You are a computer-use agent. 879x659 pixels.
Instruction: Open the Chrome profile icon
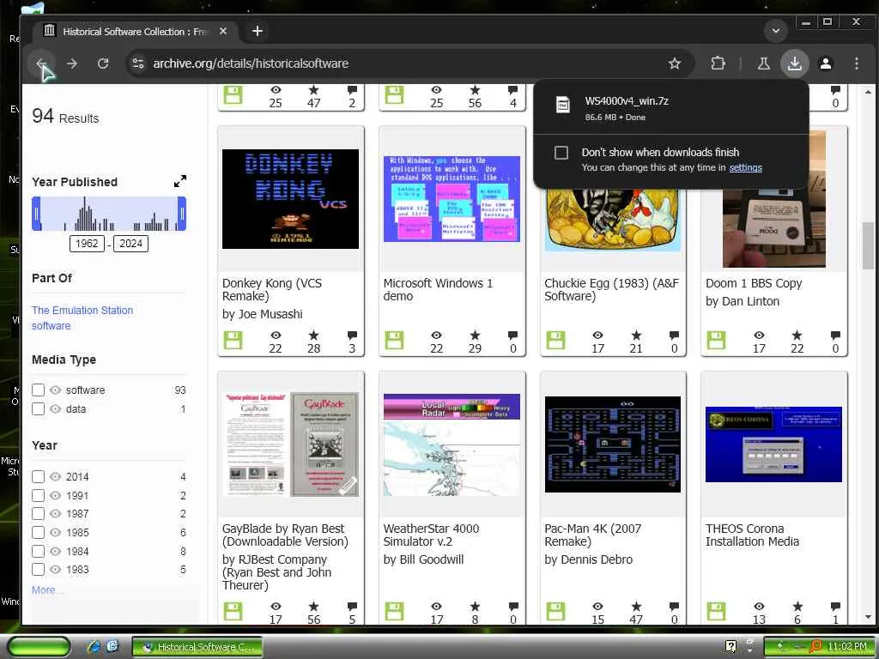tap(825, 63)
